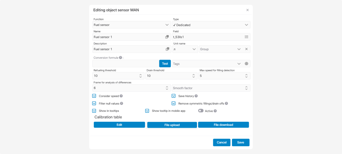Open the Function dropdown showing Fuel sensor
The image size is (342, 154).
tap(132, 25)
